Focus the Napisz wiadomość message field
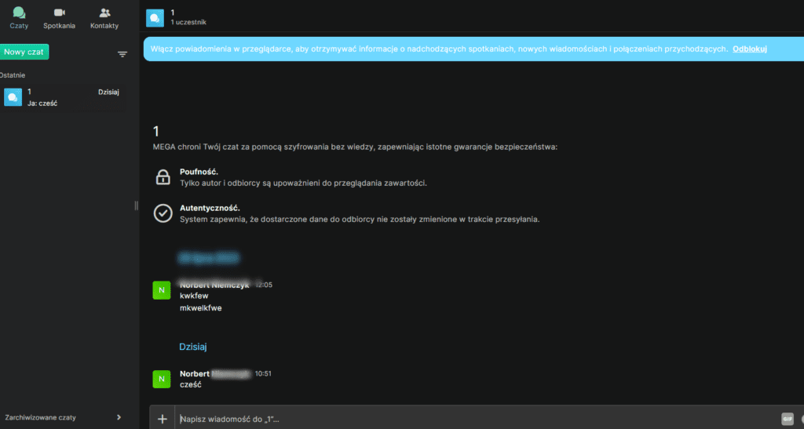 (471, 419)
